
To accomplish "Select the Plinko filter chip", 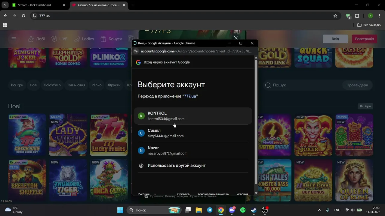I will 97,85.
